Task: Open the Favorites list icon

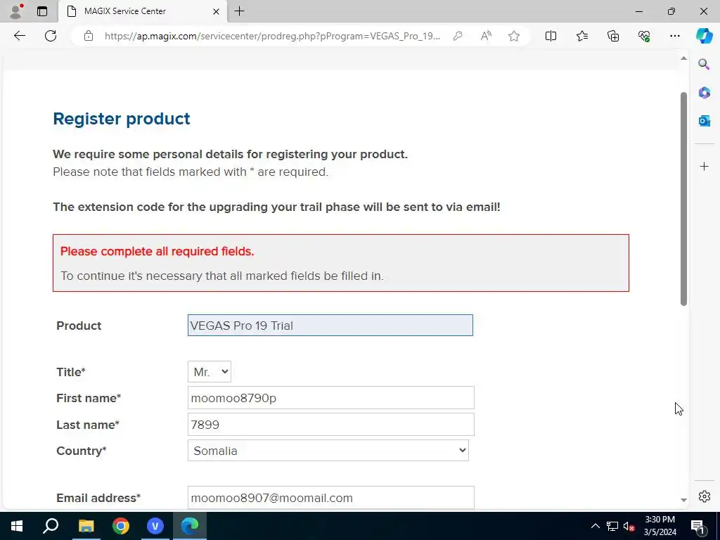Action: pyautogui.click(x=581, y=36)
